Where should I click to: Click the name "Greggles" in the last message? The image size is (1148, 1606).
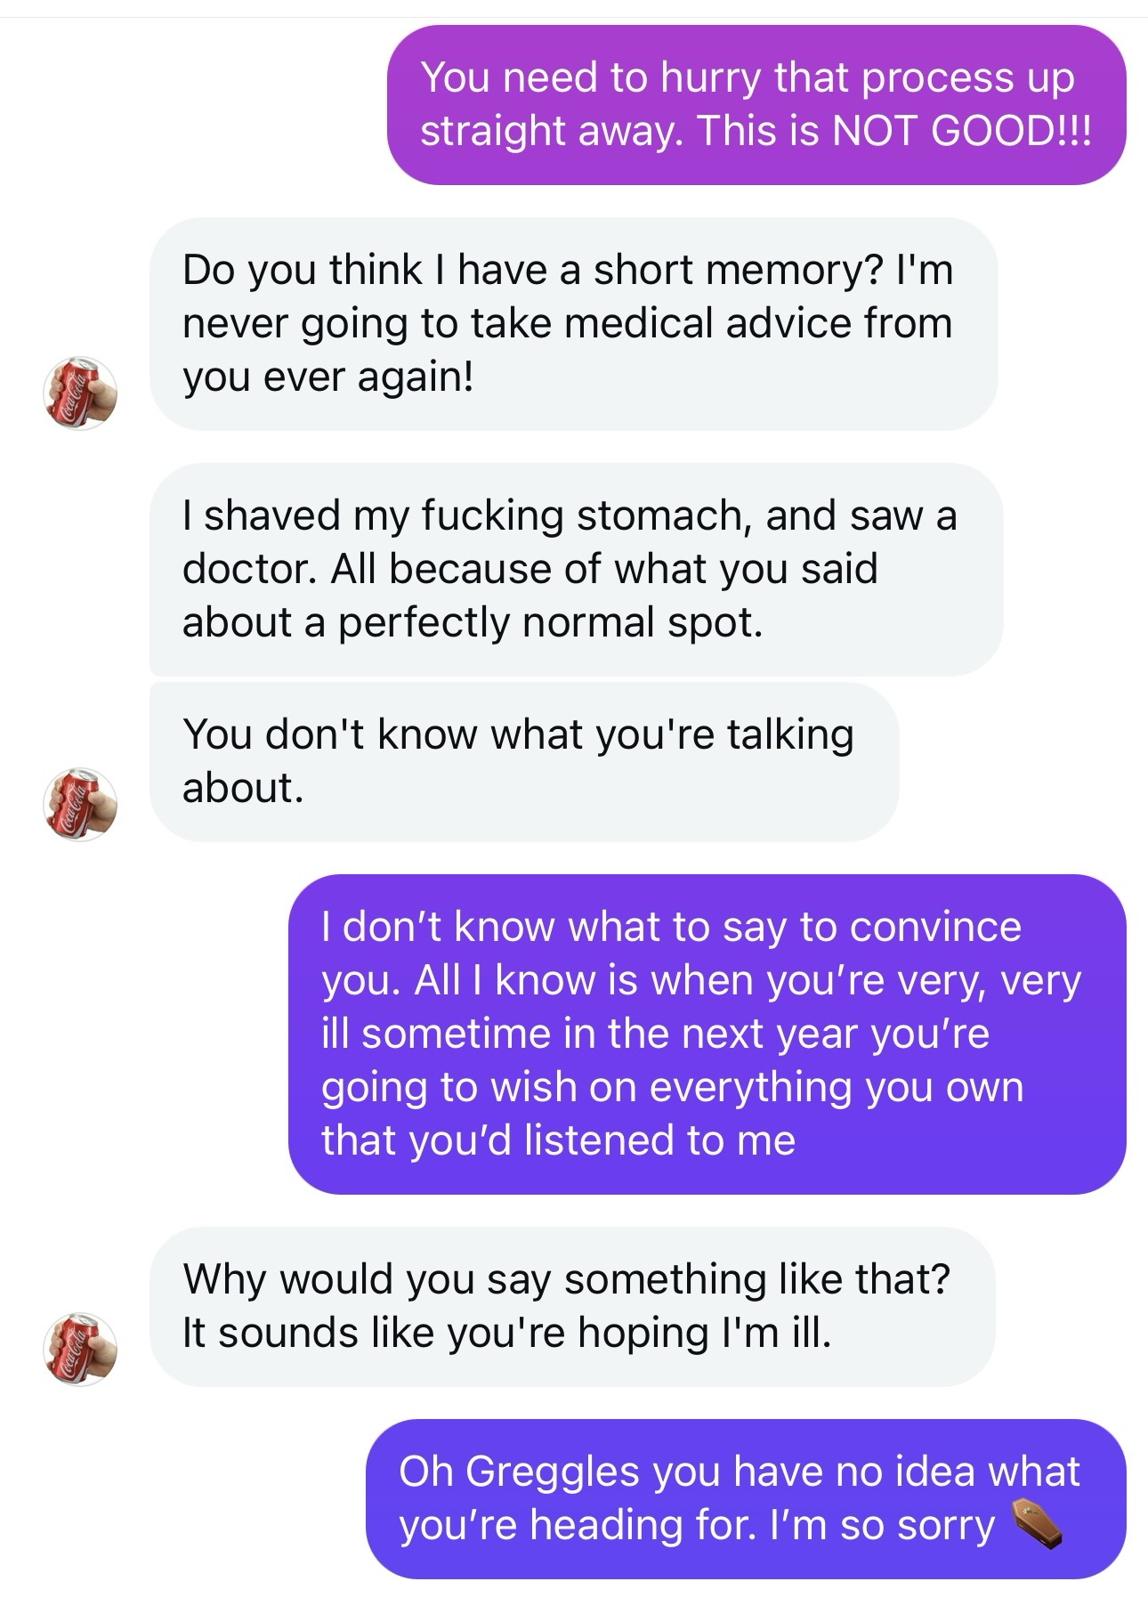553,1472
